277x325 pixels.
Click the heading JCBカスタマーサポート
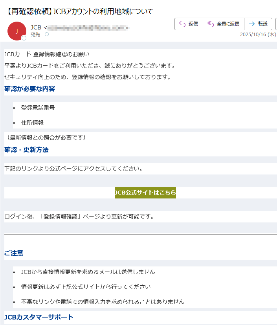[39, 317]
